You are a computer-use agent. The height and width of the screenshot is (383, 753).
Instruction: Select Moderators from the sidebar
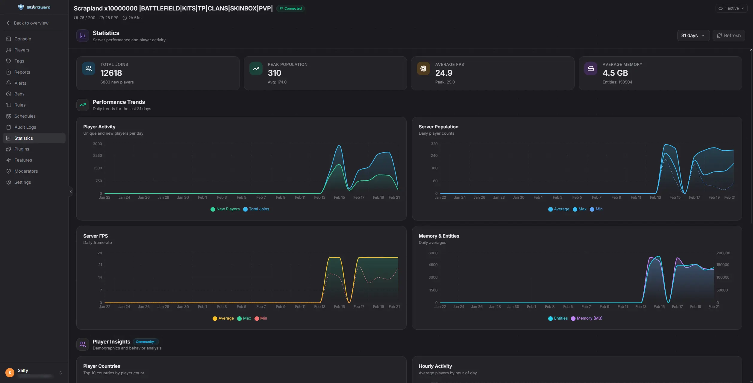point(26,171)
